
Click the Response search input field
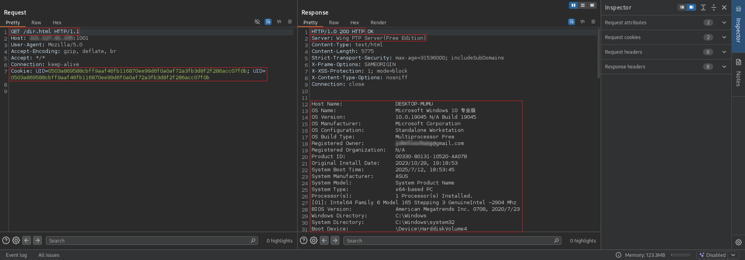tap(452, 240)
